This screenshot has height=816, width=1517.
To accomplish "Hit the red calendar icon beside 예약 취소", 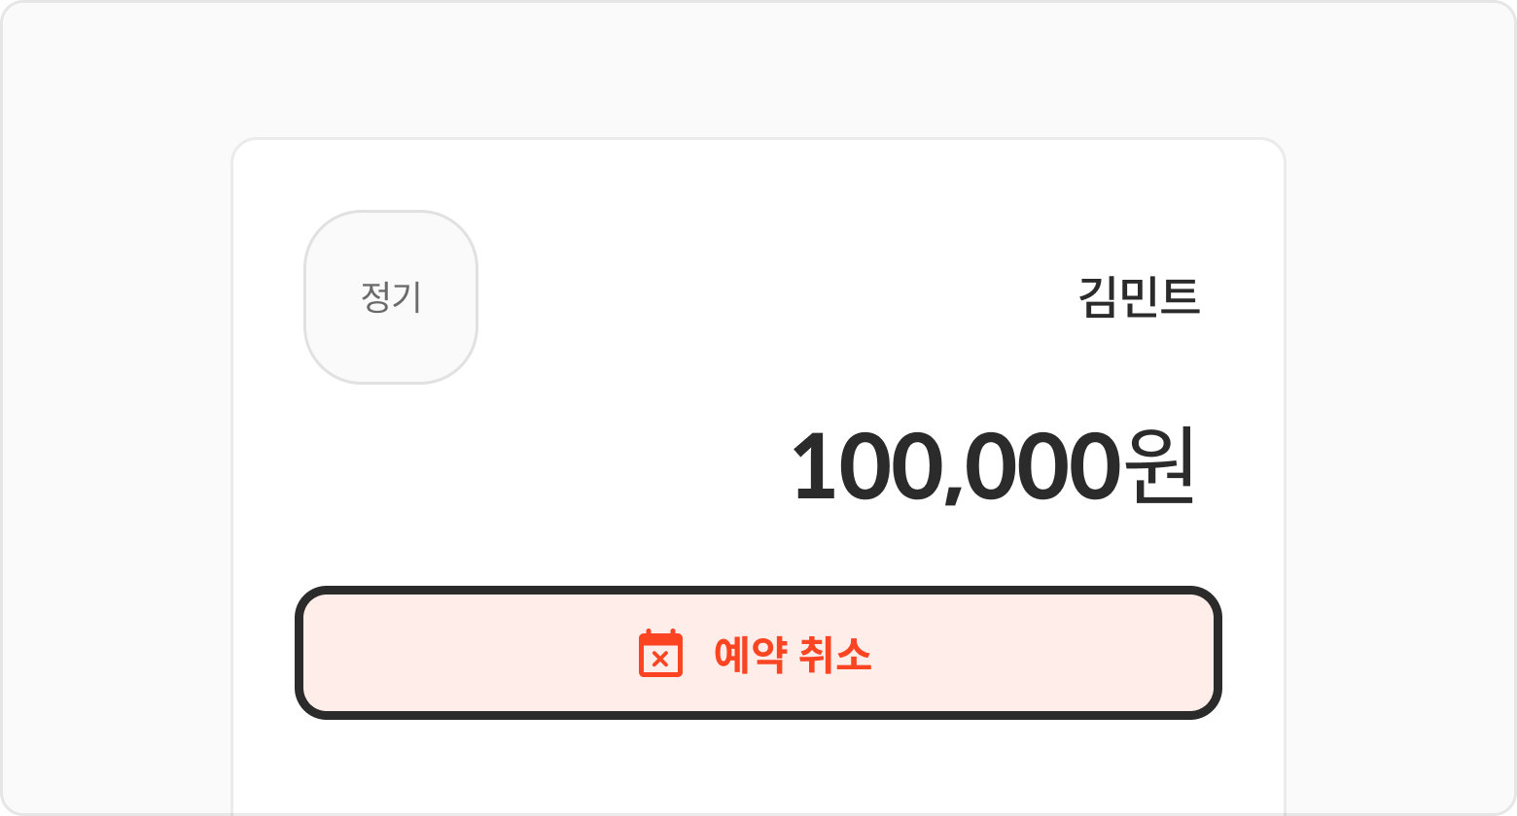I will (660, 653).
